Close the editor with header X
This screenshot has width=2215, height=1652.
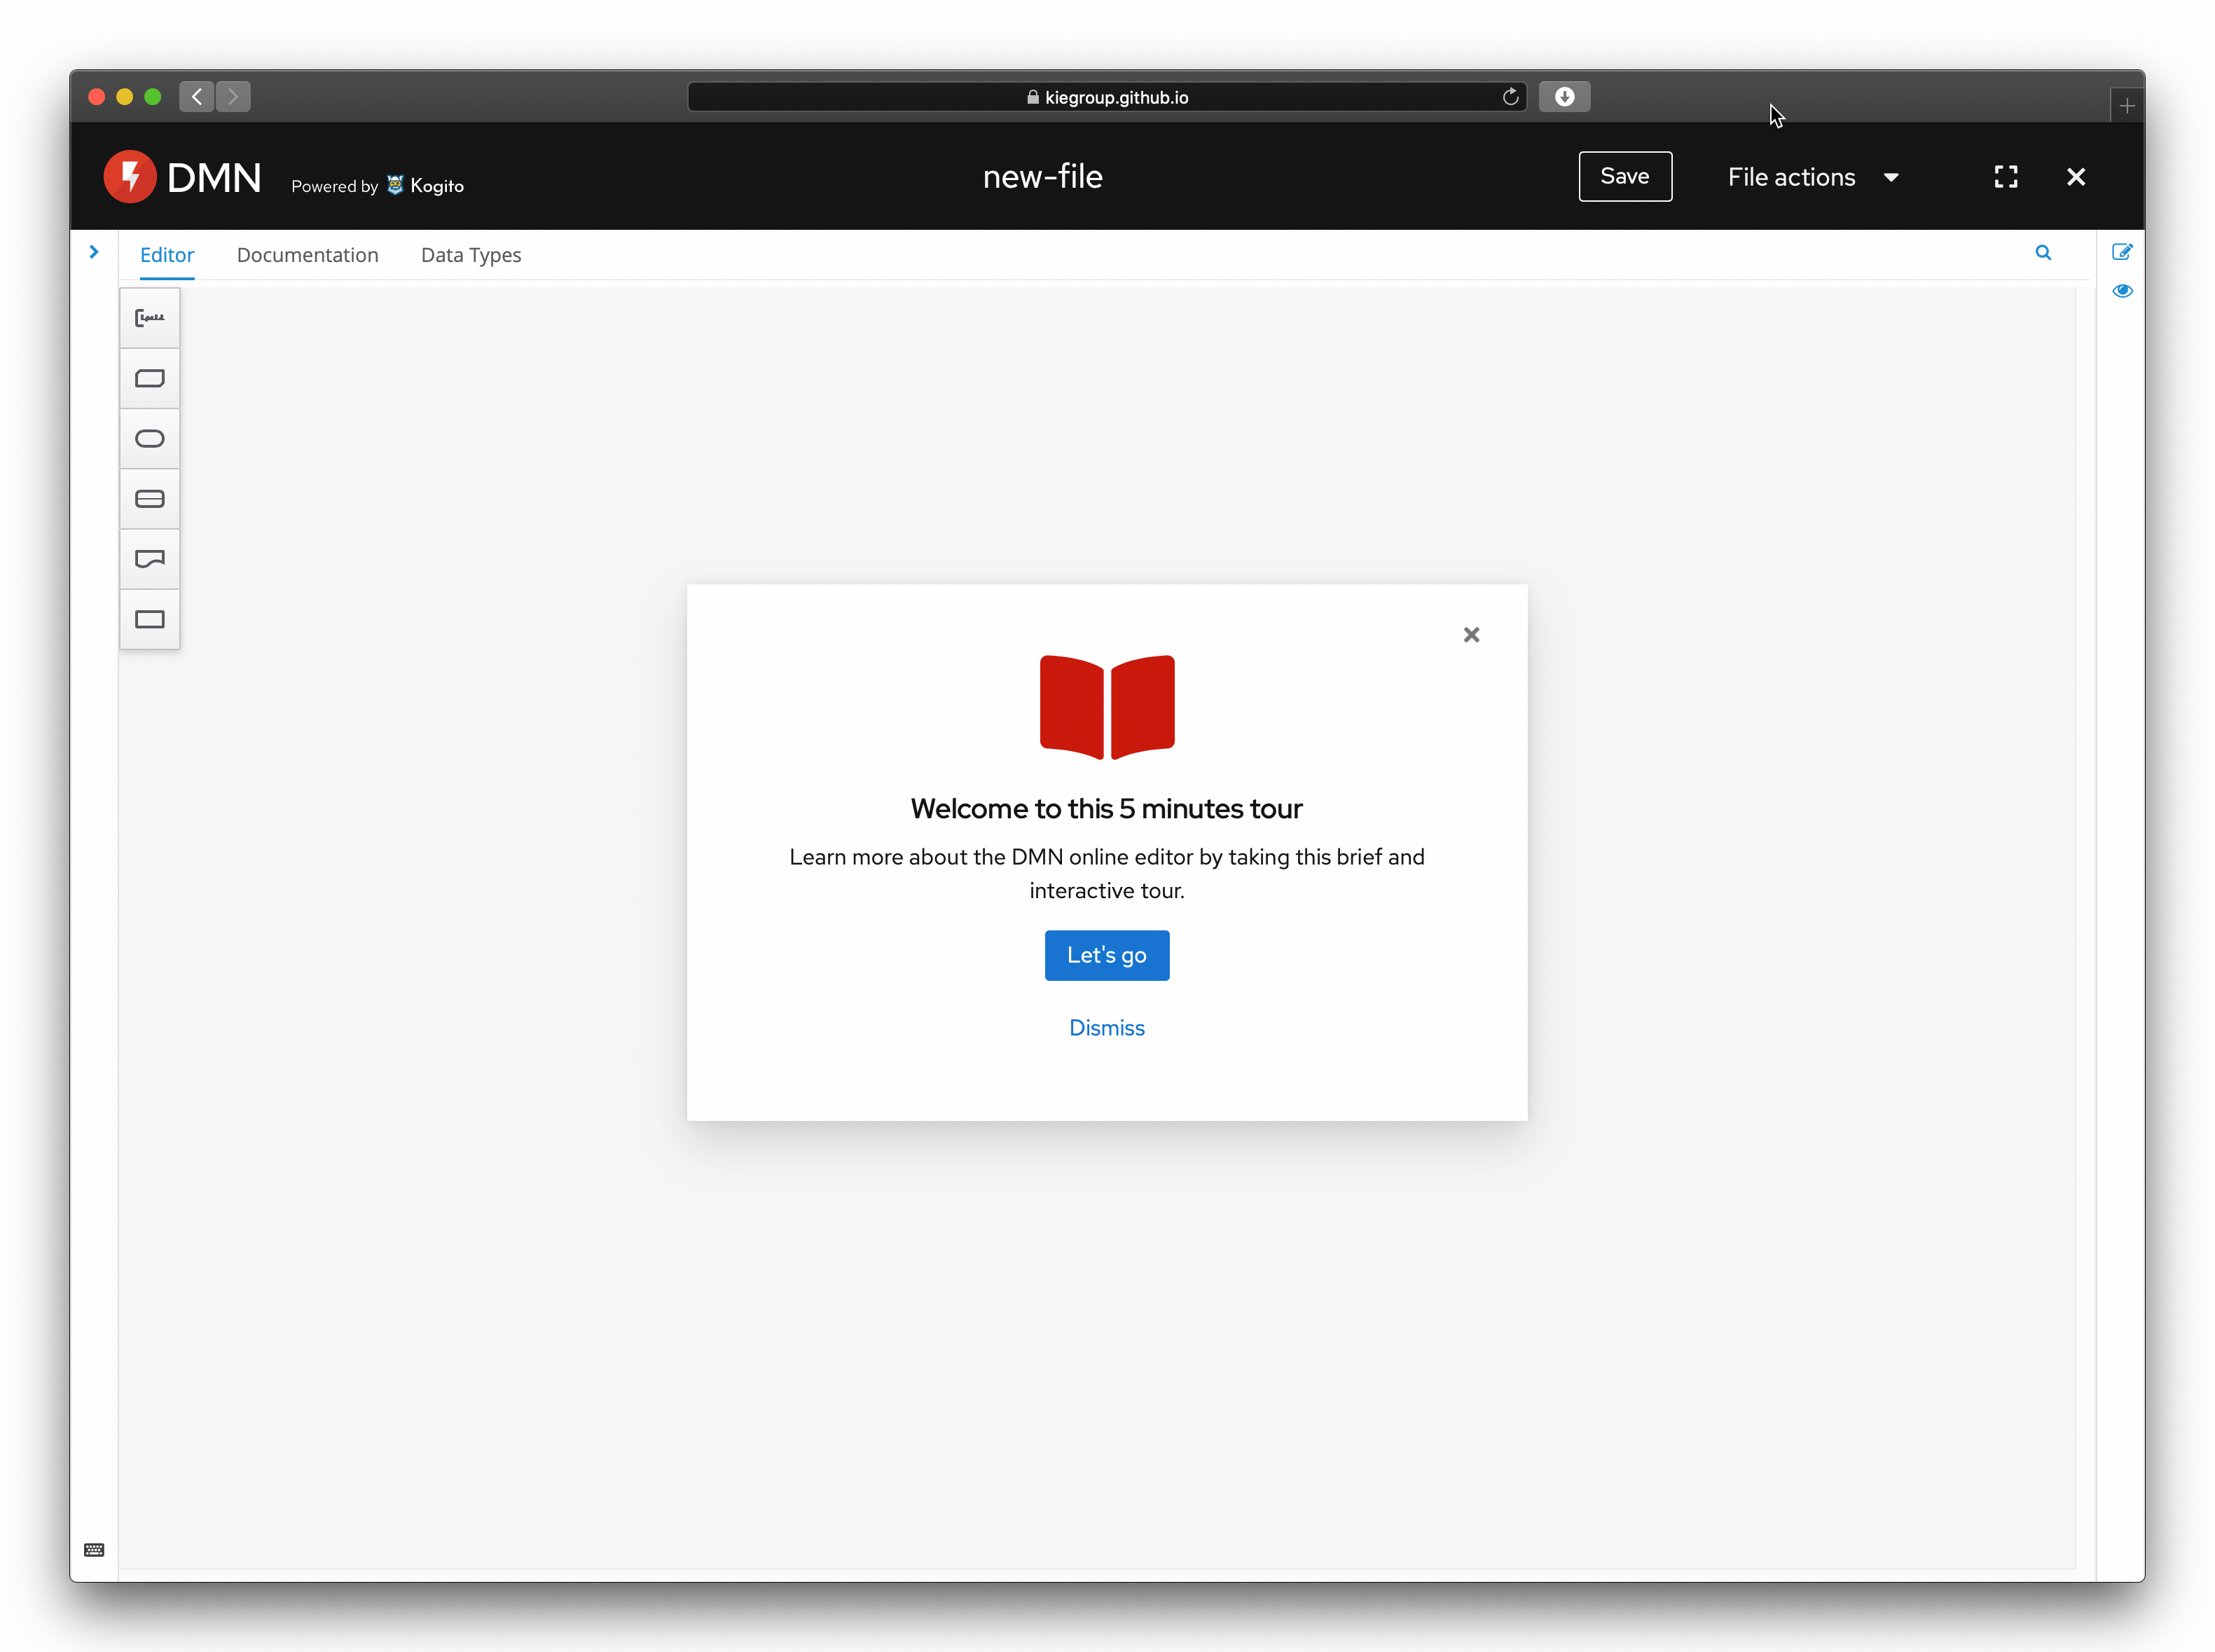pos(2076,177)
